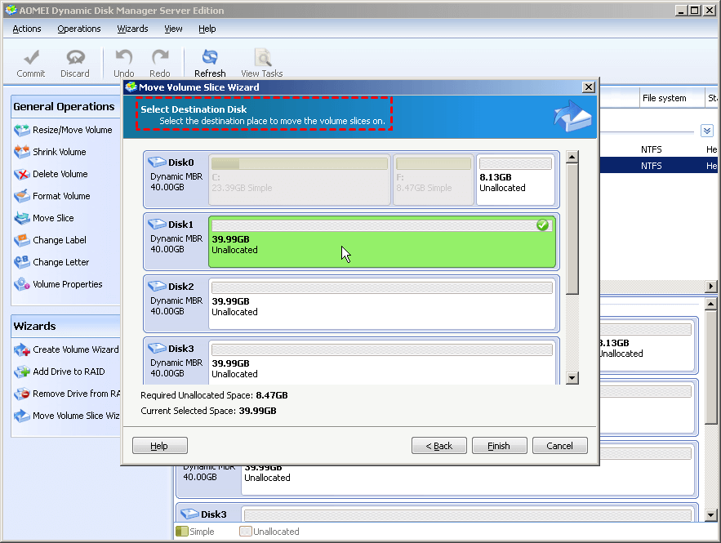This screenshot has height=543, width=721.
Task: Choose Shrink Volume in General Operations
Action: pyautogui.click(x=50, y=152)
